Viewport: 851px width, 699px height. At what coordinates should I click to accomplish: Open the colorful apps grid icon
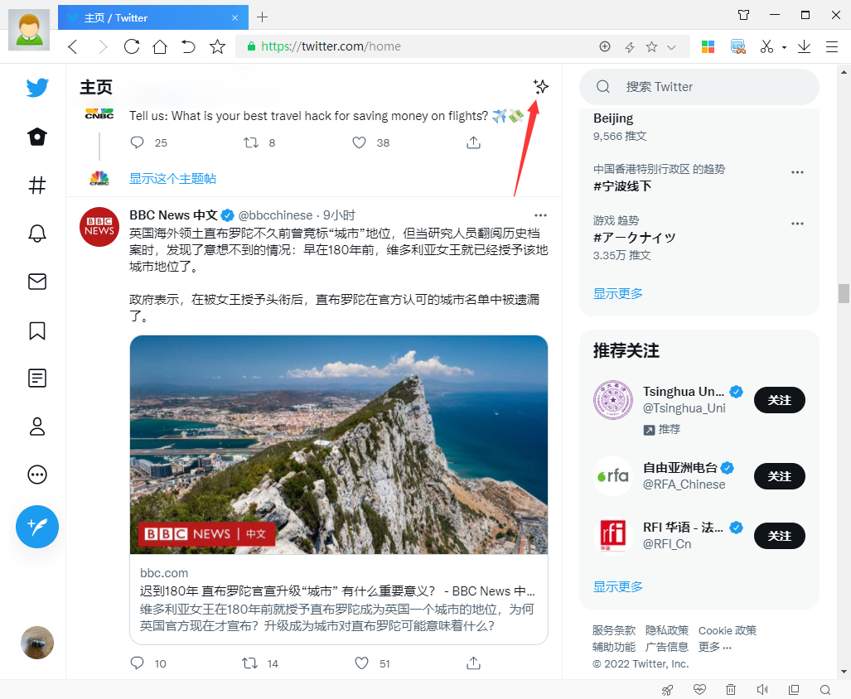[x=708, y=46]
